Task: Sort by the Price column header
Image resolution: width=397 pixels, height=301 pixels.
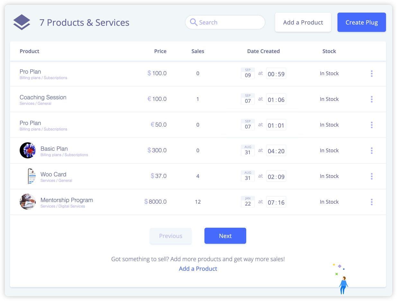Action: [x=160, y=51]
